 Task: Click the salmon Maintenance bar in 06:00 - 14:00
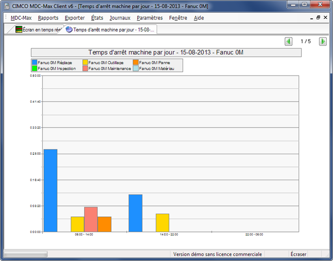(x=91, y=219)
